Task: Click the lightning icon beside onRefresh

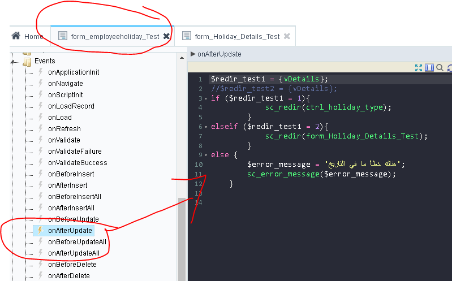Action: coord(41,128)
